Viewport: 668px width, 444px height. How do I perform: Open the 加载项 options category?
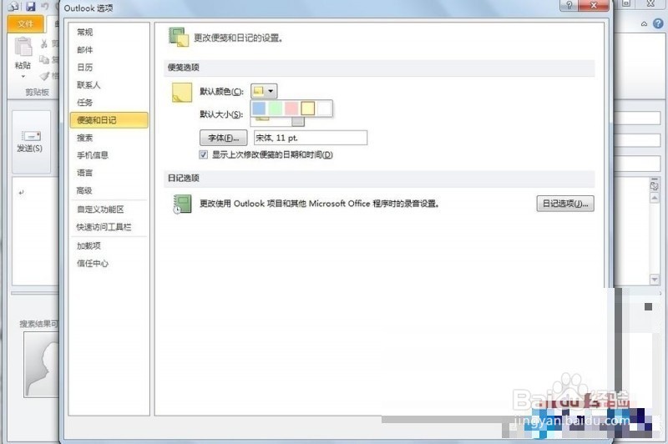pos(109,245)
